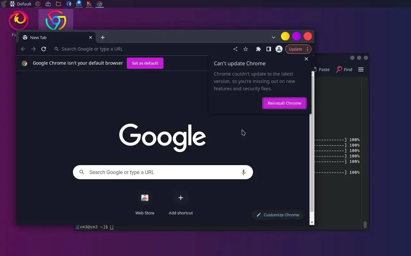The width and height of the screenshot is (411, 256).
Task: Click Customize Chrome
Action: click(x=278, y=215)
